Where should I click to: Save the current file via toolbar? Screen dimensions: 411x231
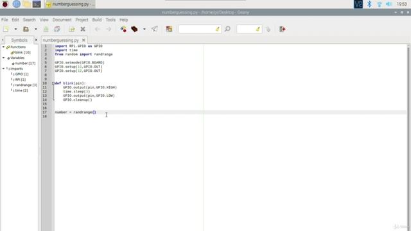tap(46, 29)
